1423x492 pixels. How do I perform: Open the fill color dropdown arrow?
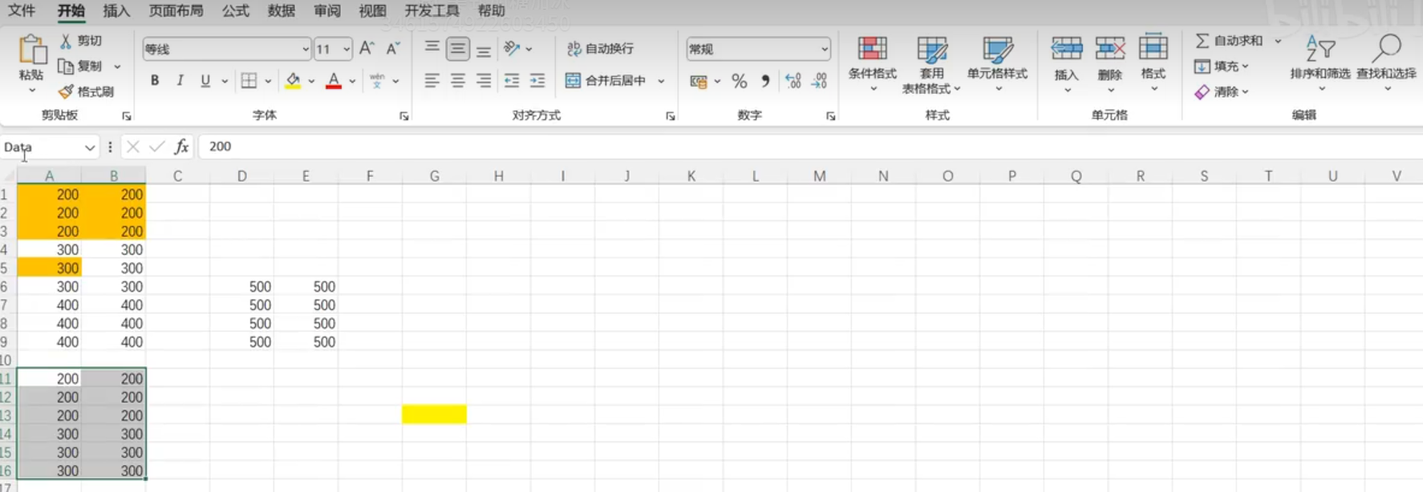coord(311,81)
